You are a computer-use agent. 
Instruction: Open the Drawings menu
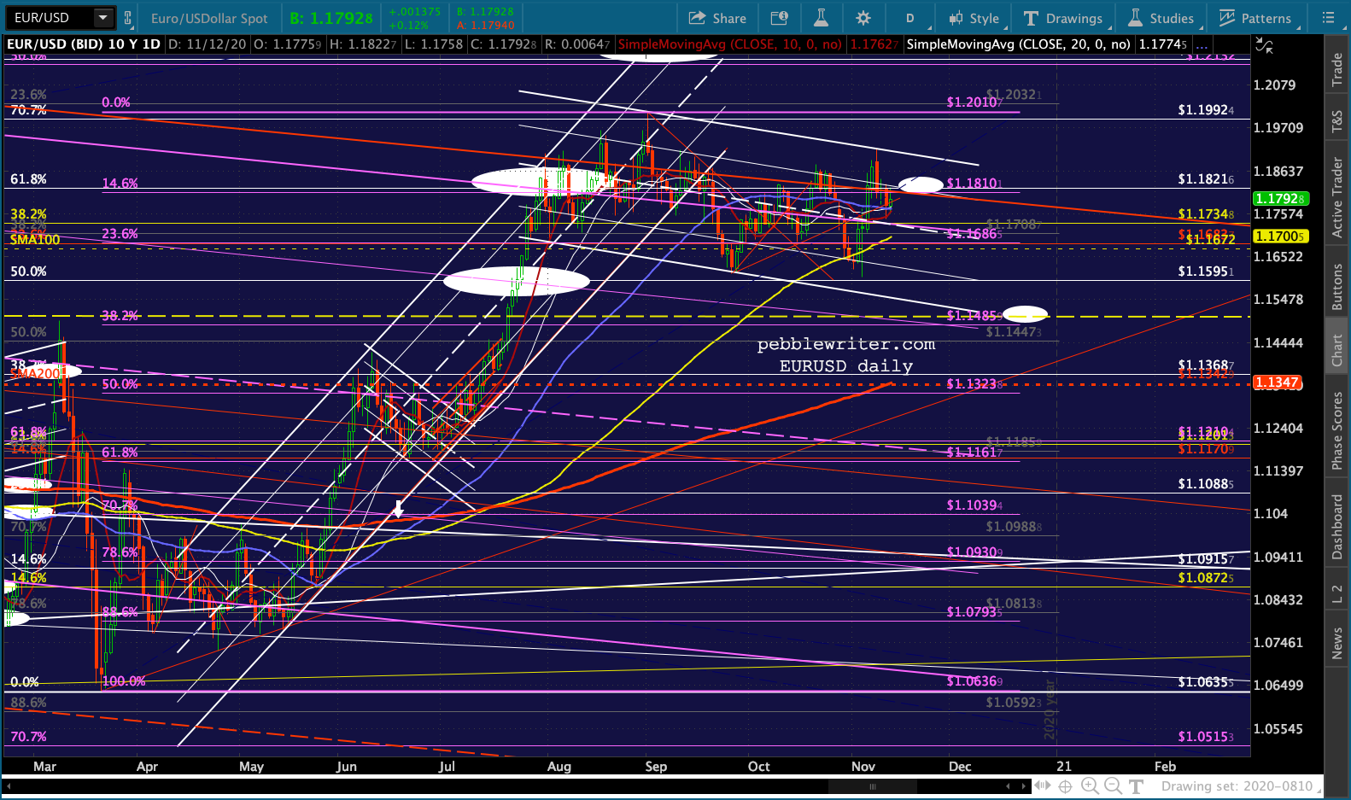pos(1063,18)
